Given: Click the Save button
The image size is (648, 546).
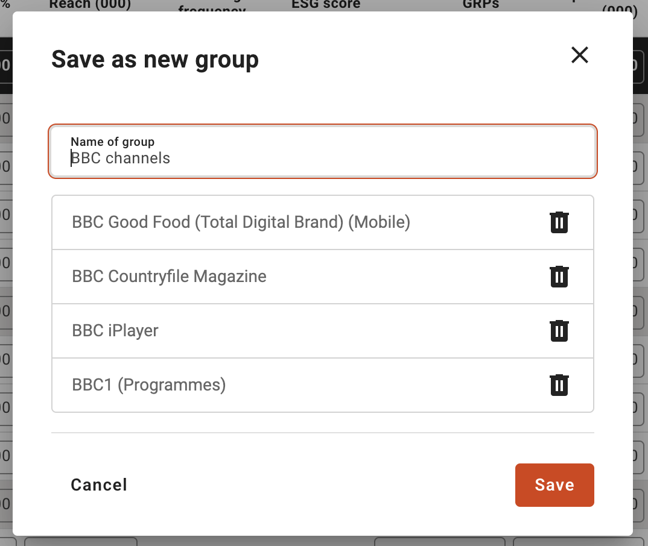Looking at the screenshot, I should 554,485.
